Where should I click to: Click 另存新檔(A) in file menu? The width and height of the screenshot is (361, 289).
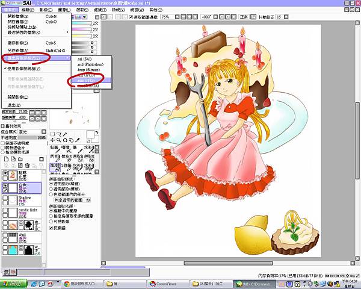click(x=36, y=50)
